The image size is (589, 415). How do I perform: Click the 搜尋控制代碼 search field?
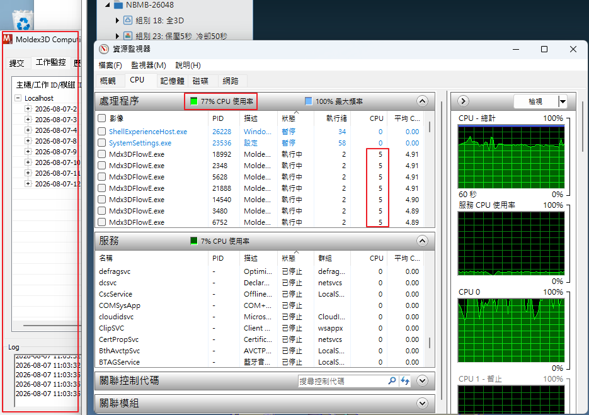pos(343,381)
